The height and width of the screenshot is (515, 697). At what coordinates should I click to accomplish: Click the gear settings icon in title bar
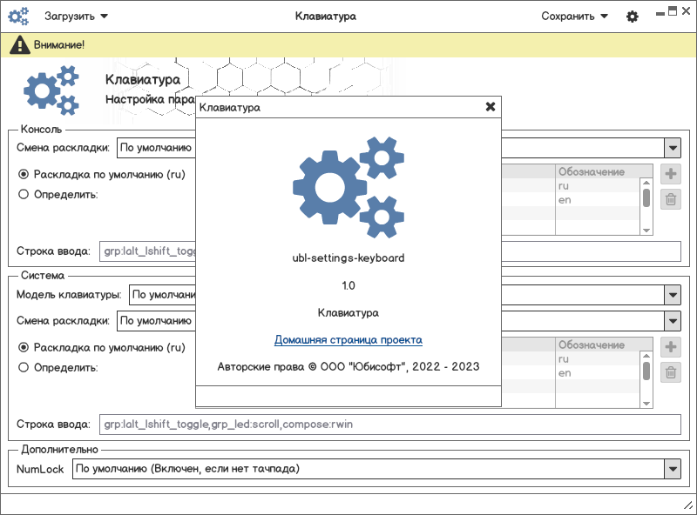633,17
